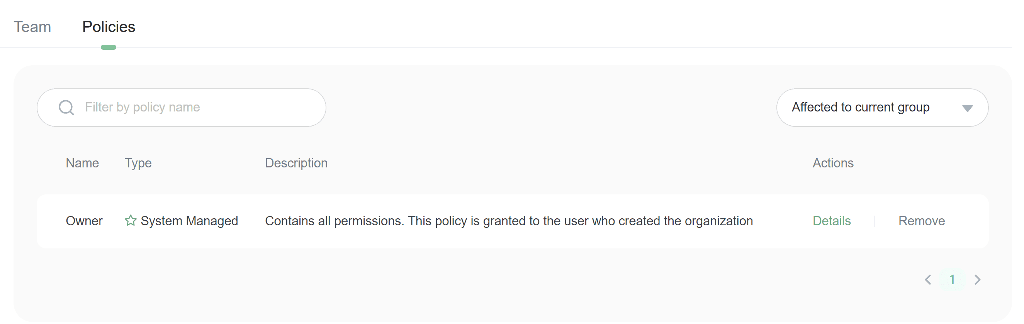Select page 1 in pagination
The width and height of the screenshot is (1024, 324).
click(x=952, y=280)
